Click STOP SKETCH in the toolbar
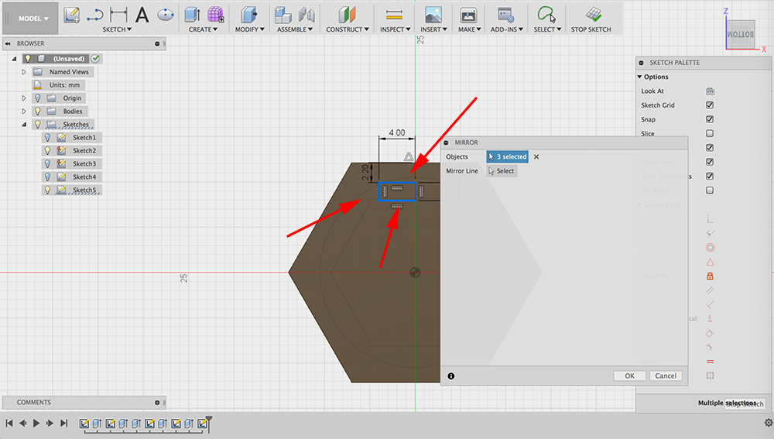This screenshot has width=774, height=439. [591, 19]
